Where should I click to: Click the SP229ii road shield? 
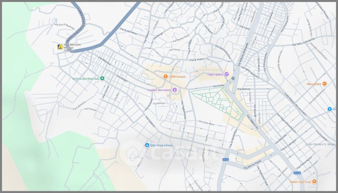pos(297,173)
